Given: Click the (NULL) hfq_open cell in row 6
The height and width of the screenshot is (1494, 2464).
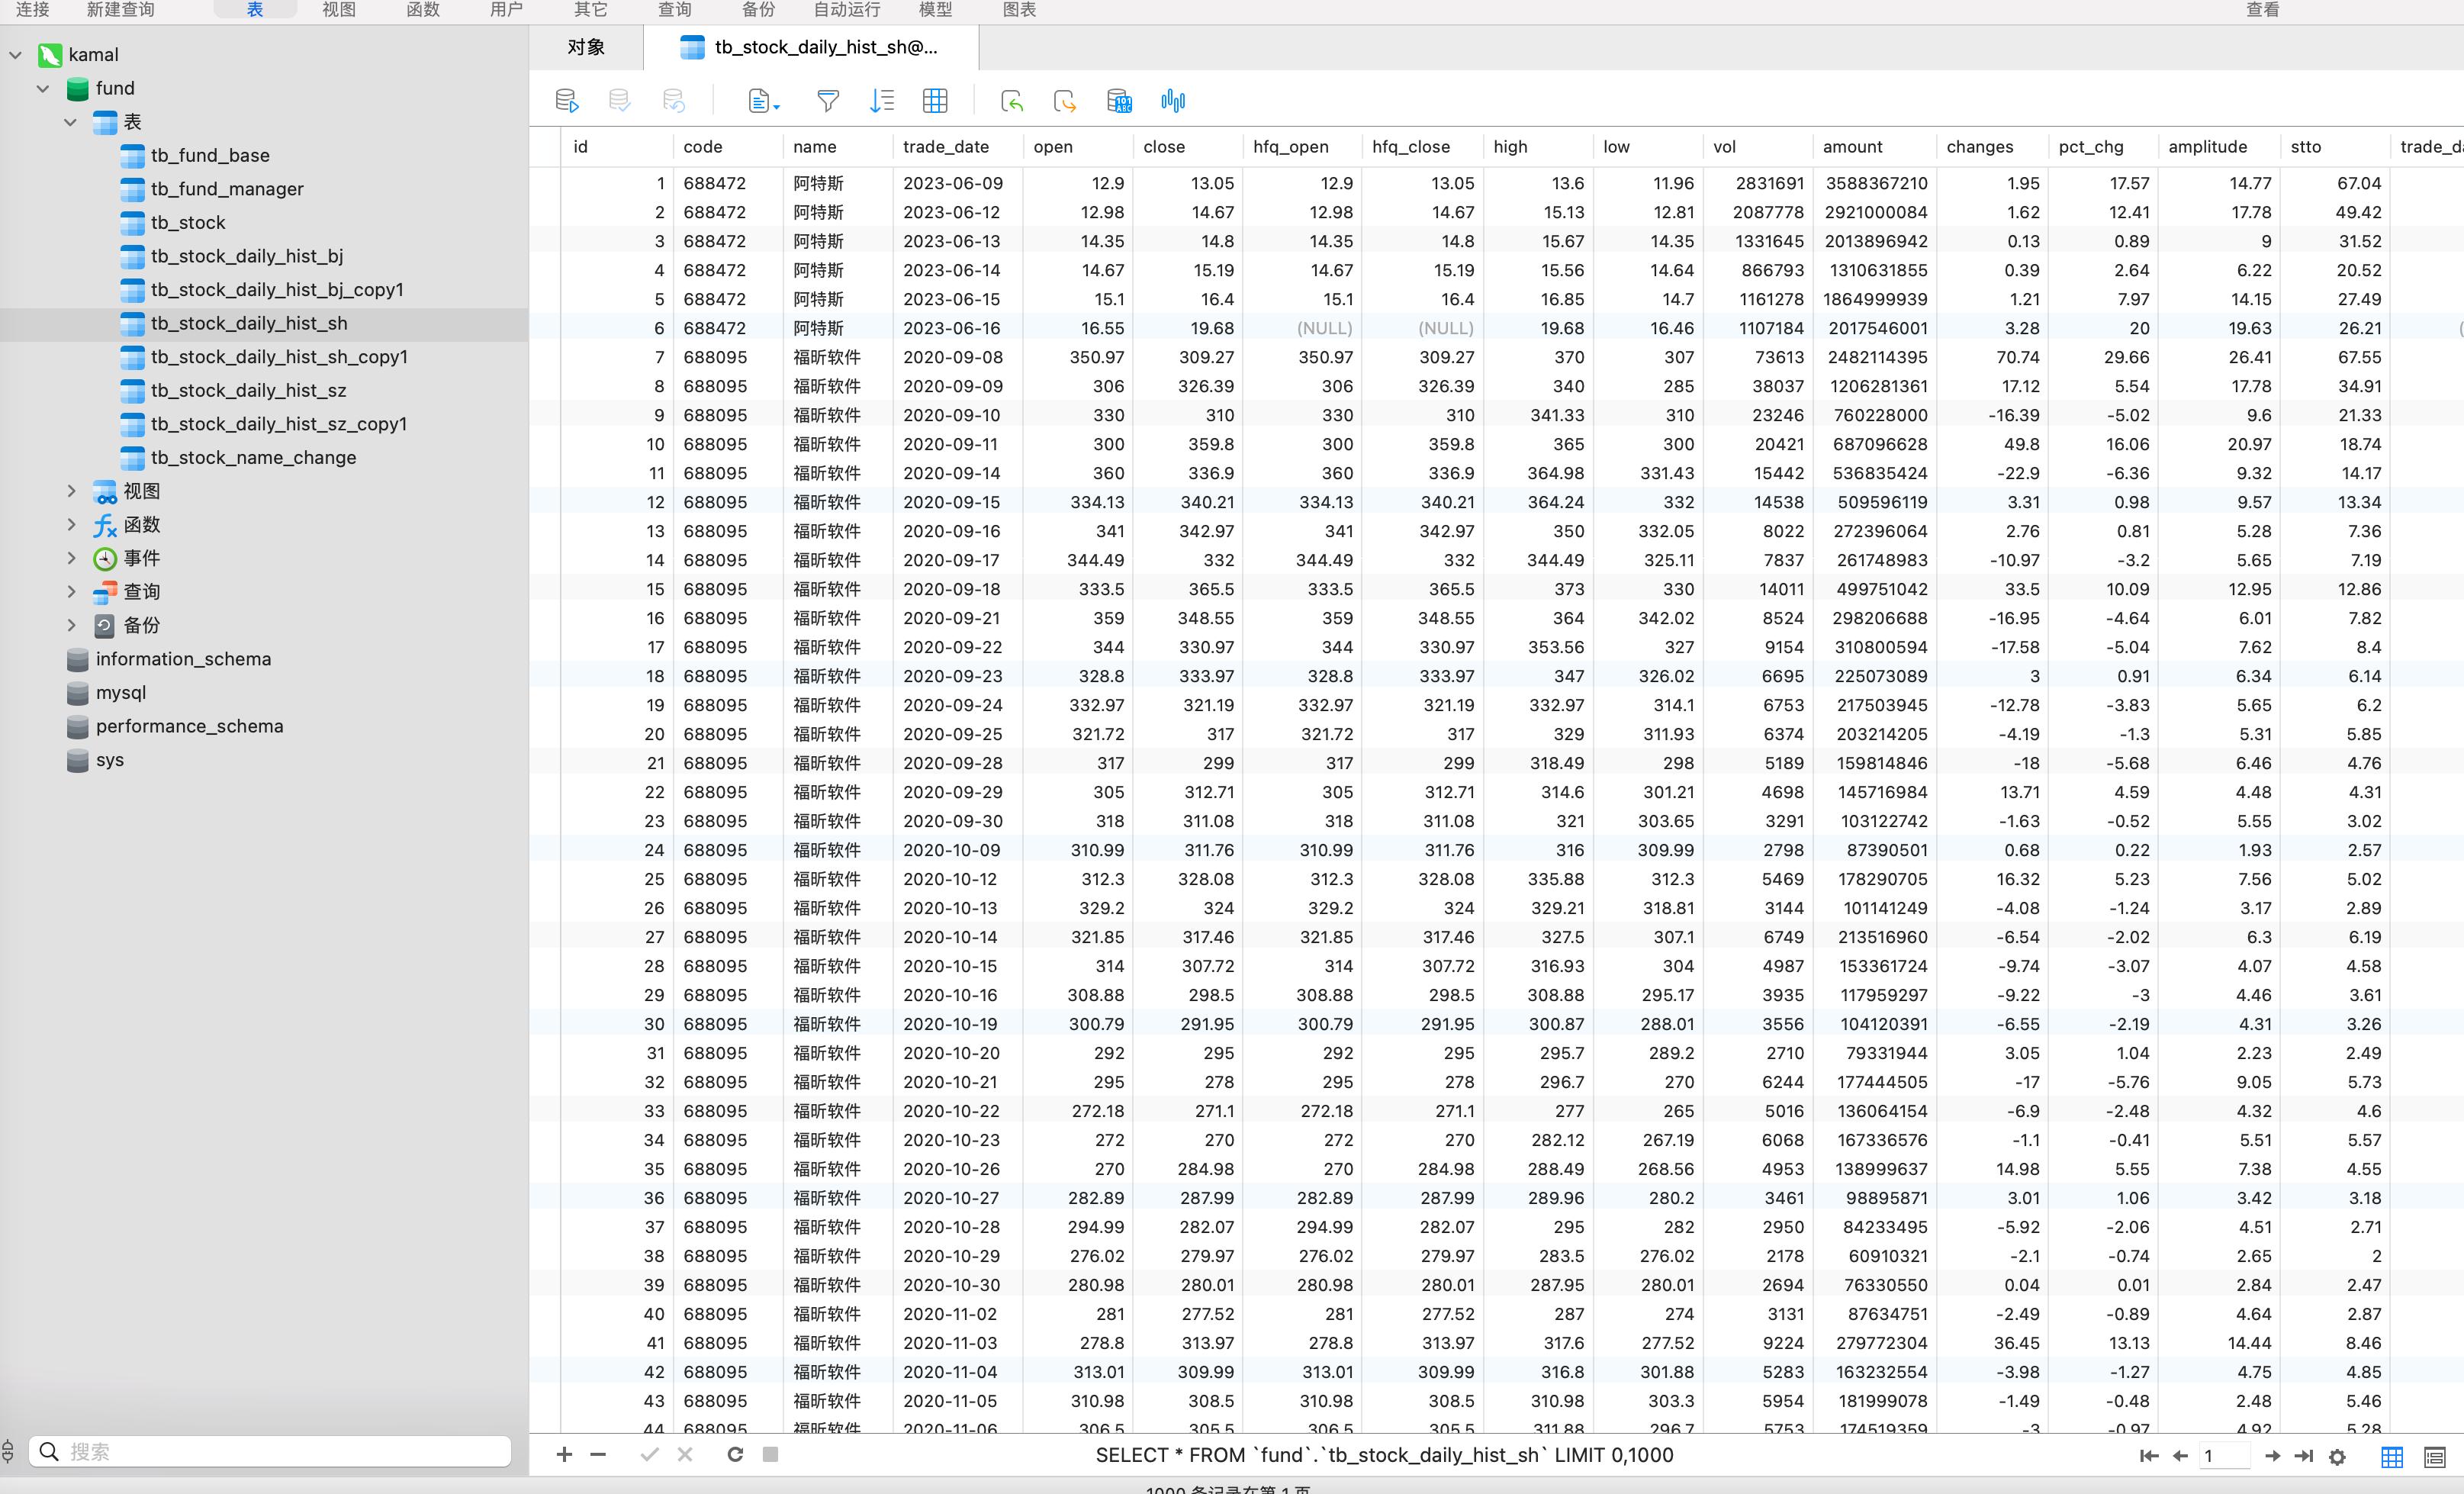Looking at the screenshot, I should point(1302,328).
